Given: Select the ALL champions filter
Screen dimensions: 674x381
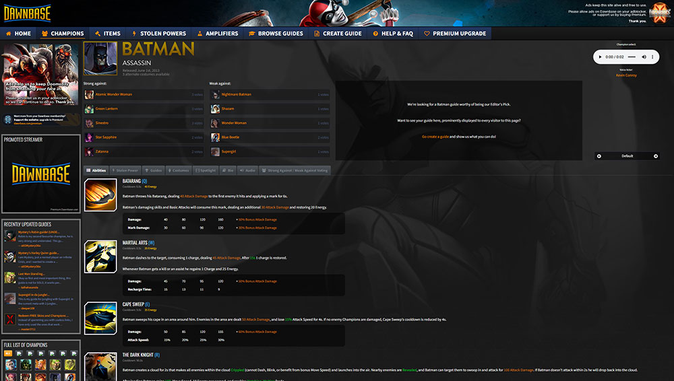Looking at the screenshot, I should pos(7,353).
